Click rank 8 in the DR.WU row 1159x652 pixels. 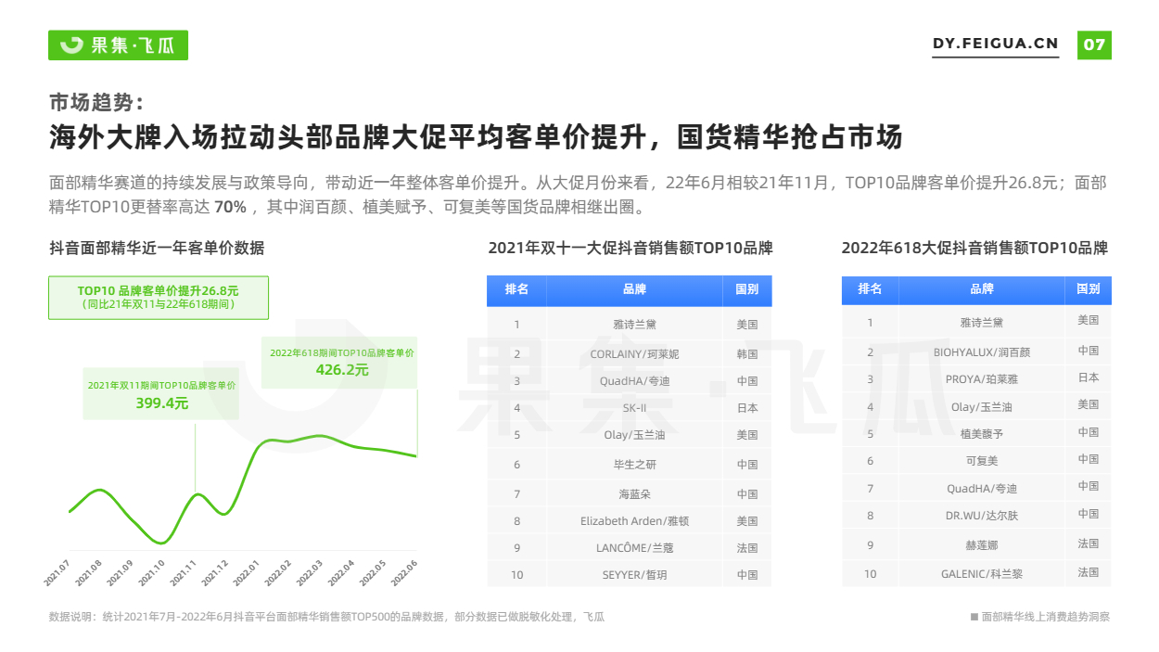[x=870, y=516]
